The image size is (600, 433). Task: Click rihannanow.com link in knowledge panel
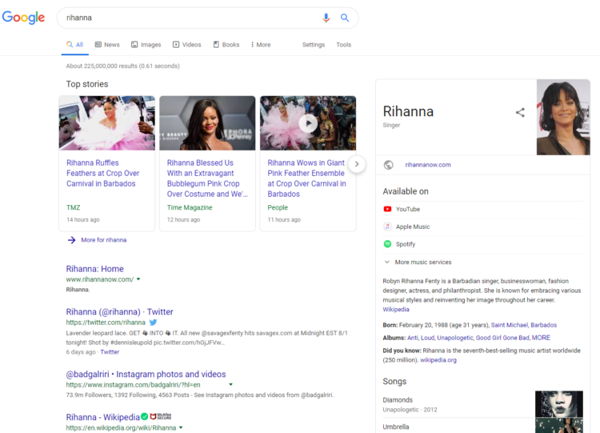tap(428, 165)
